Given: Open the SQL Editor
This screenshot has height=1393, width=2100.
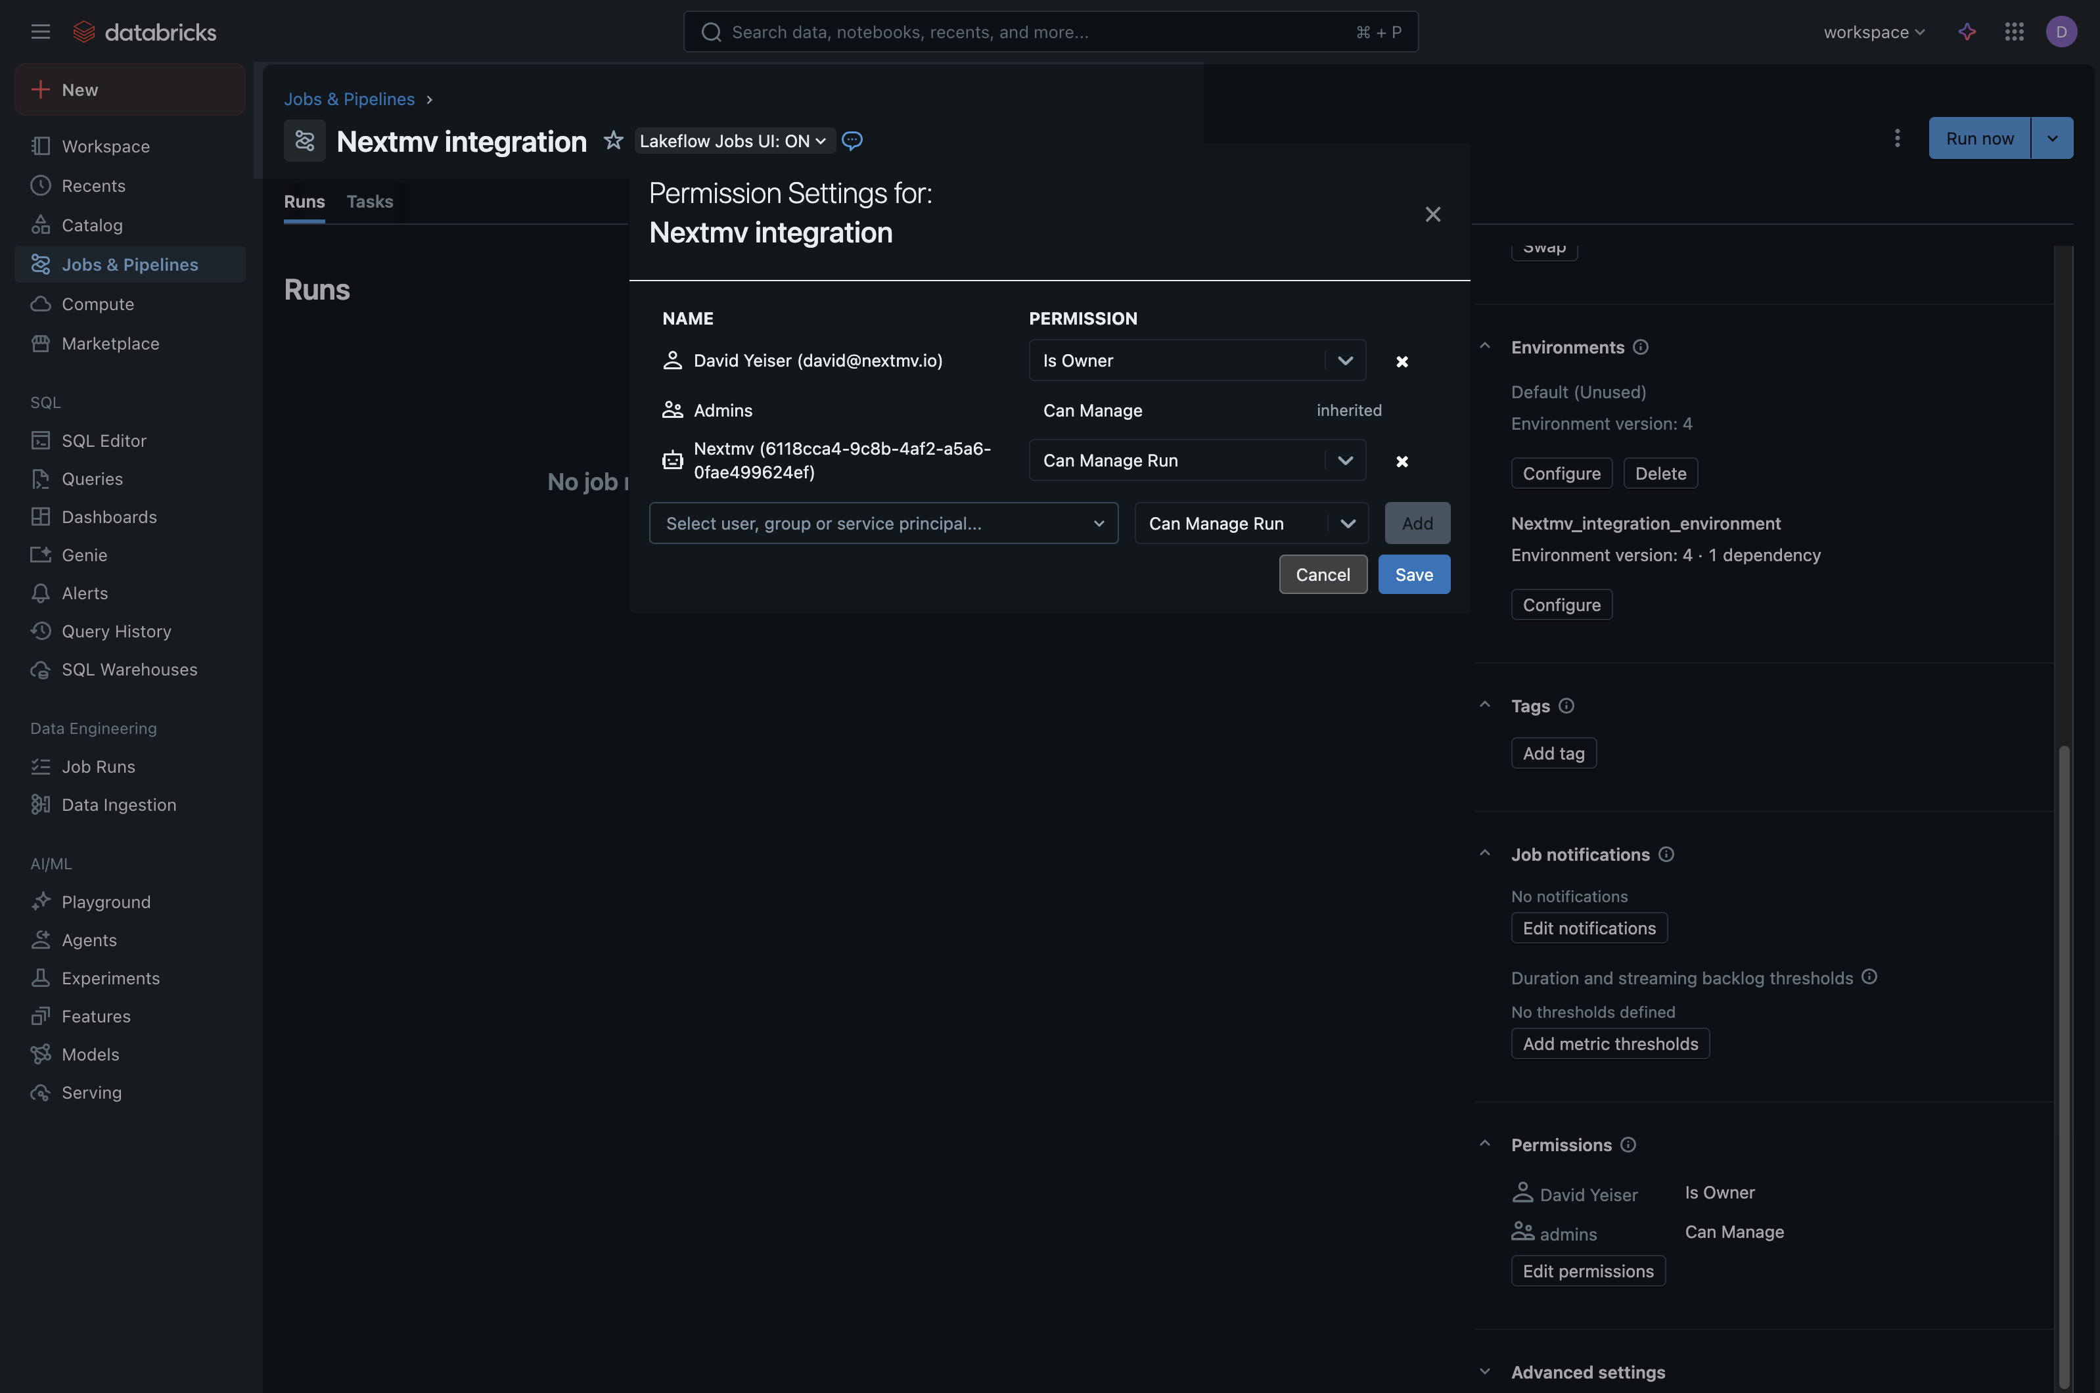Looking at the screenshot, I should coord(103,440).
